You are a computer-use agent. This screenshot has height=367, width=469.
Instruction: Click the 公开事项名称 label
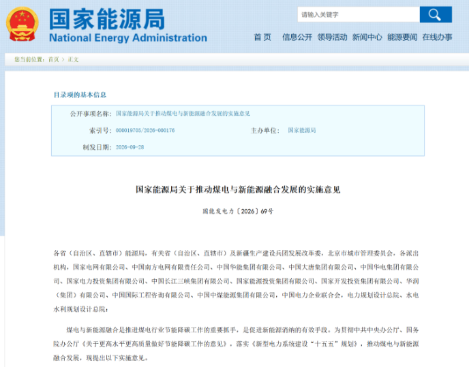click(91, 114)
